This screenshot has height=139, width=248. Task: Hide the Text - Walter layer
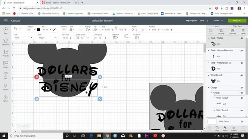click(242, 38)
